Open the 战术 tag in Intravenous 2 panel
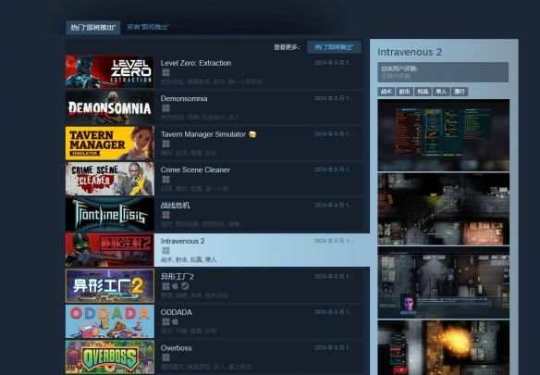The height and width of the screenshot is (375, 540). pyautogui.click(x=387, y=92)
